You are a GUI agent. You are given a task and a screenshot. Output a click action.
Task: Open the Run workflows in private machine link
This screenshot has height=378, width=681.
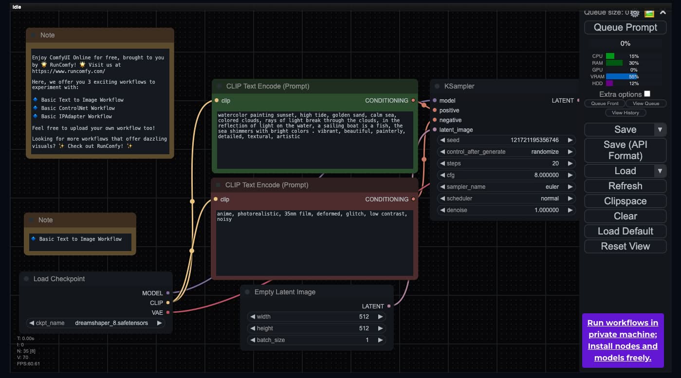pyautogui.click(x=623, y=340)
